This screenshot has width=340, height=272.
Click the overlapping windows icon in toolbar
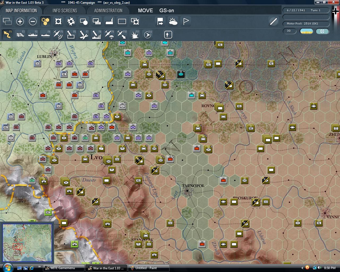pos(7,22)
